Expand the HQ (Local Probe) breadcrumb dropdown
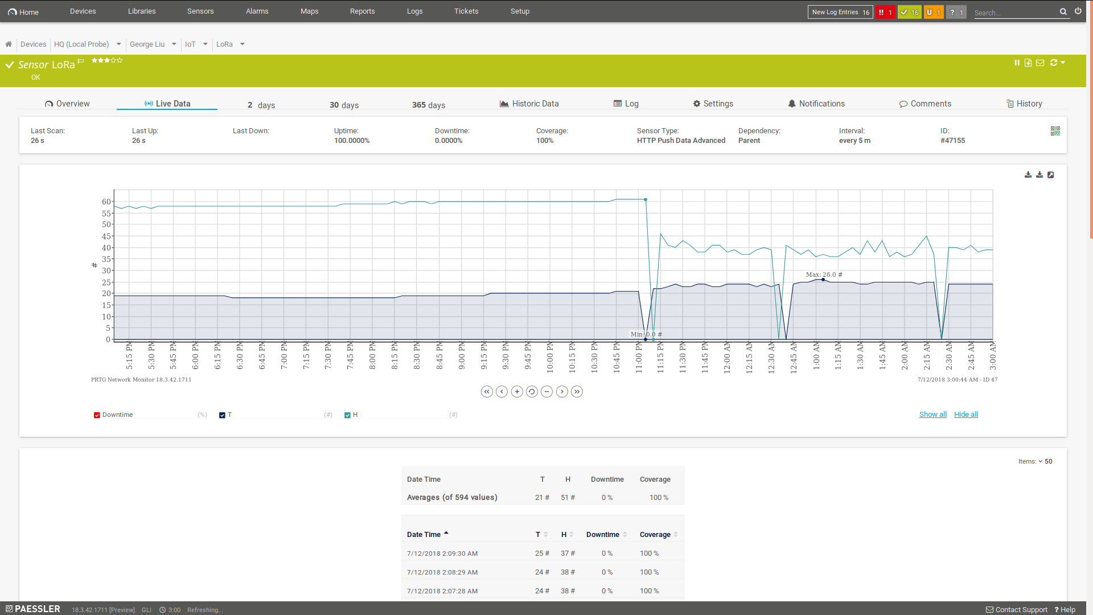The width and height of the screenshot is (1093, 615). click(119, 44)
